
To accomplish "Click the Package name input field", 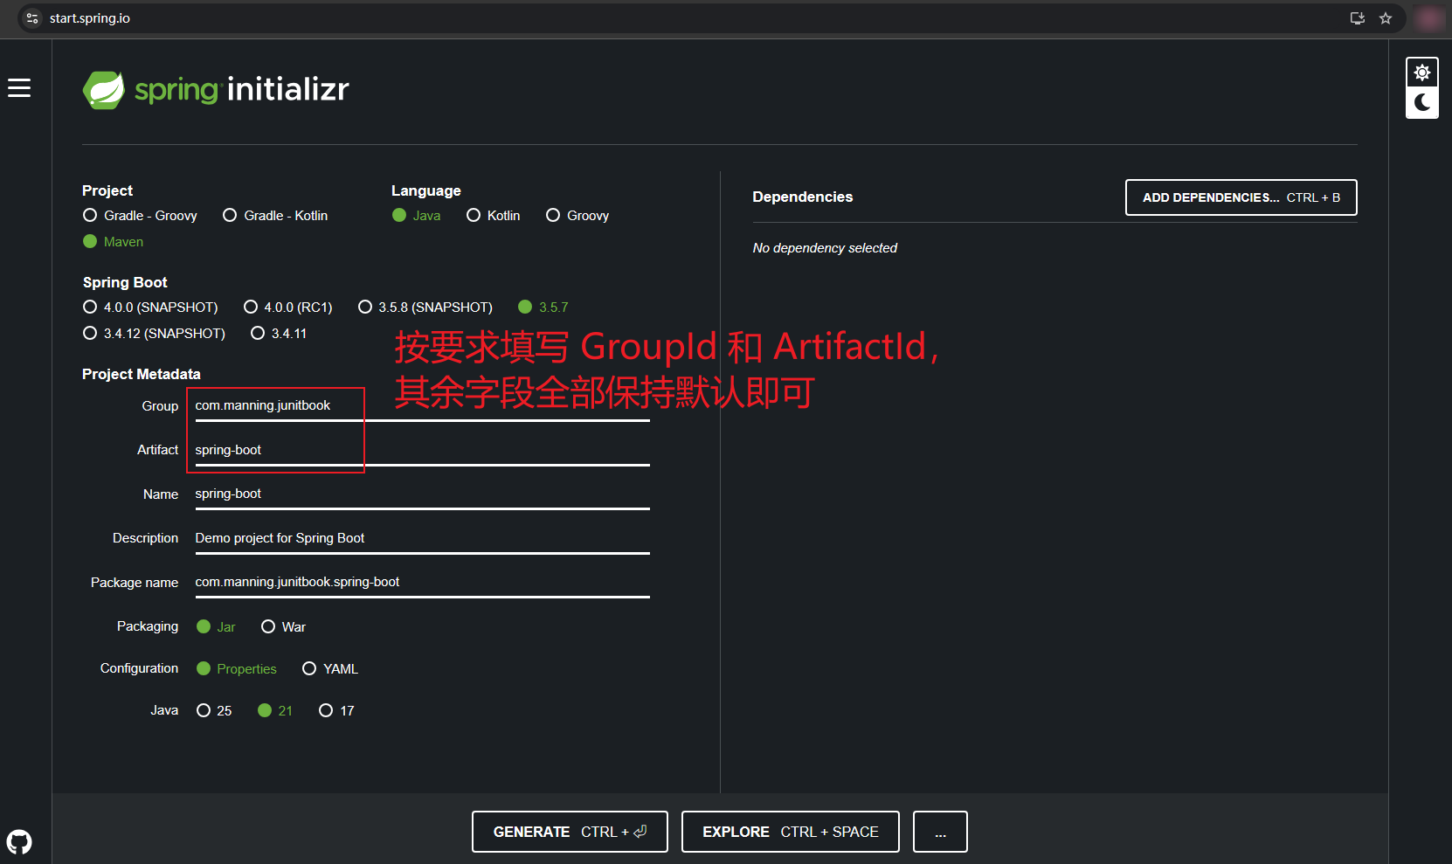I will point(422,583).
